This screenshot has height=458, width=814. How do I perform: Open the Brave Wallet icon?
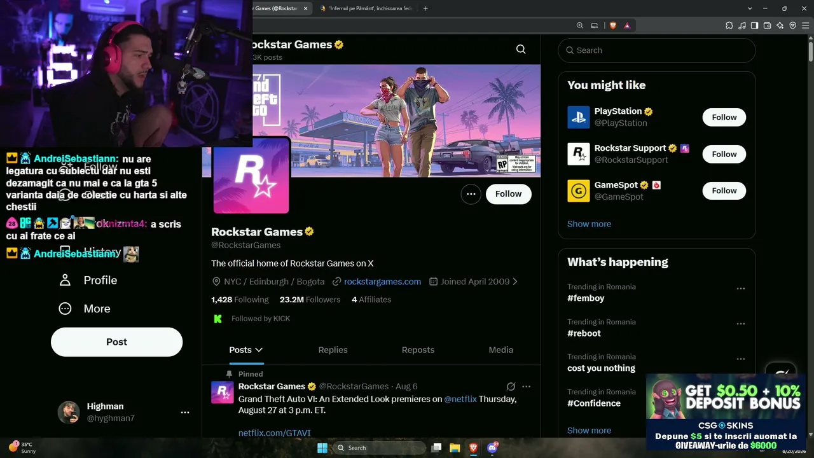click(768, 25)
